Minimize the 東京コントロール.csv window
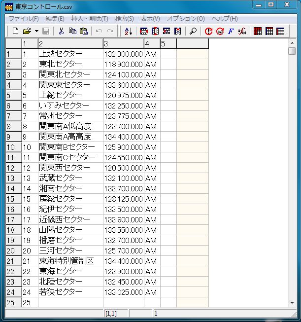Image resolution: width=301 pixels, height=322 pixels. pyautogui.click(x=259, y=5)
